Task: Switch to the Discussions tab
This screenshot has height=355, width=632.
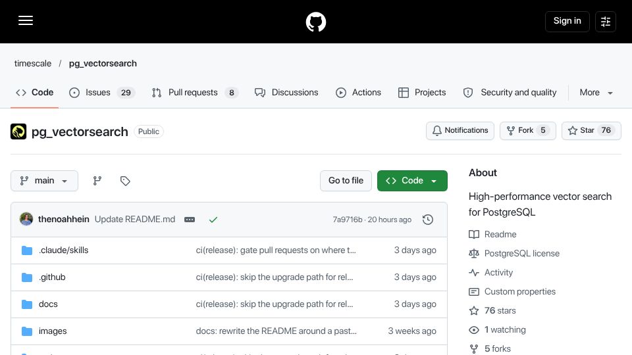Action: pyautogui.click(x=286, y=93)
